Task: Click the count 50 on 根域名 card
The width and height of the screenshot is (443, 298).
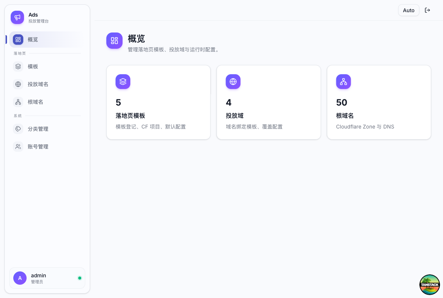Action: tap(341, 102)
